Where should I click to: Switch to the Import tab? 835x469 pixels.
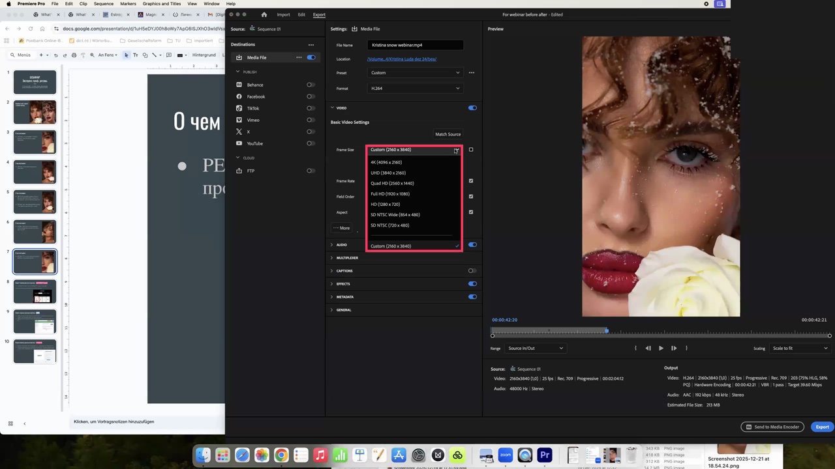coord(283,14)
